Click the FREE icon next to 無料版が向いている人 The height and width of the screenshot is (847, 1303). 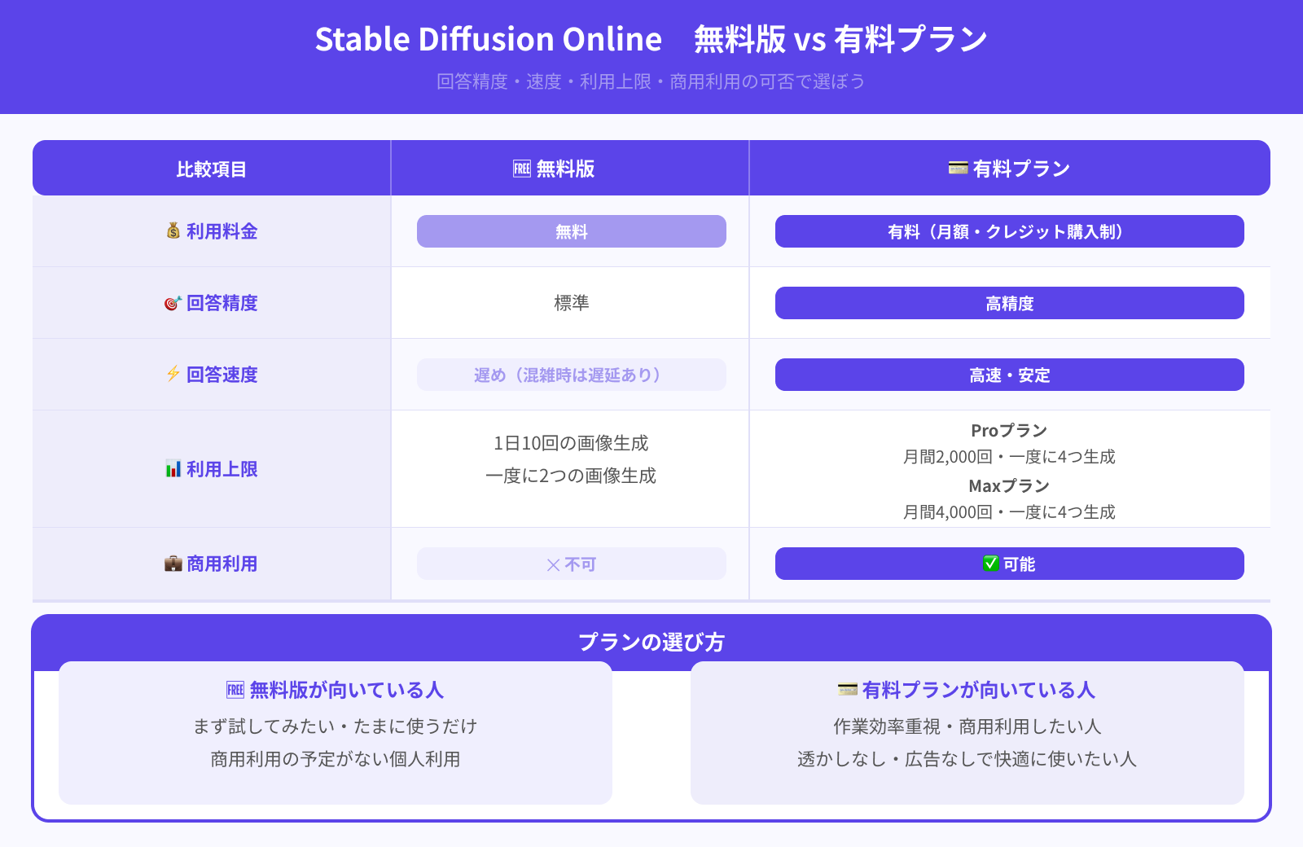(x=235, y=690)
